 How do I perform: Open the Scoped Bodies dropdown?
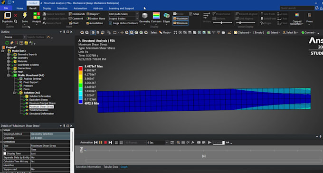tap(137, 19)
